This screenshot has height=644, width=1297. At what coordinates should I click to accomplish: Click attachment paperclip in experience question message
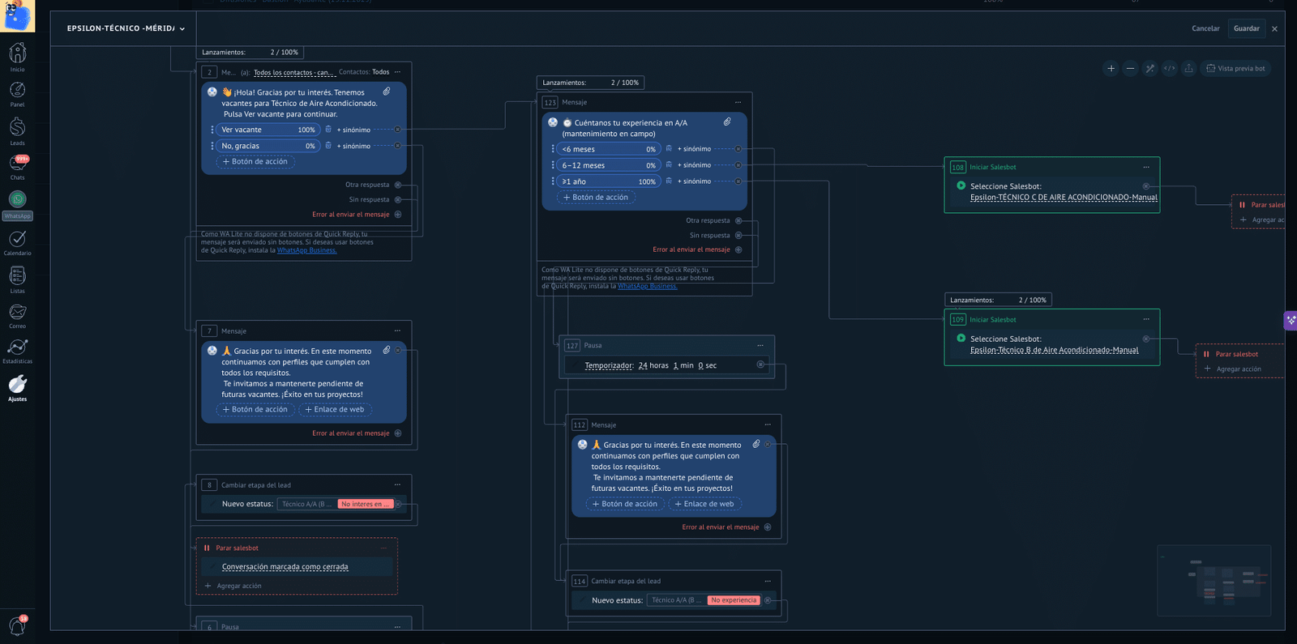pos(727,122)
